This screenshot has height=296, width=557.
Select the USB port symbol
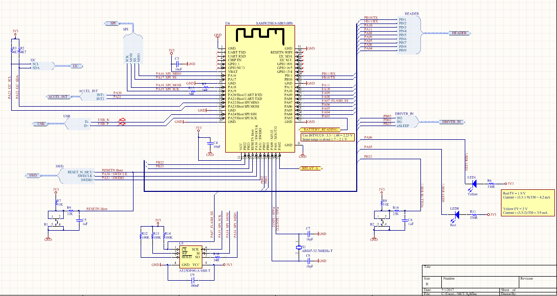(41, 124)
